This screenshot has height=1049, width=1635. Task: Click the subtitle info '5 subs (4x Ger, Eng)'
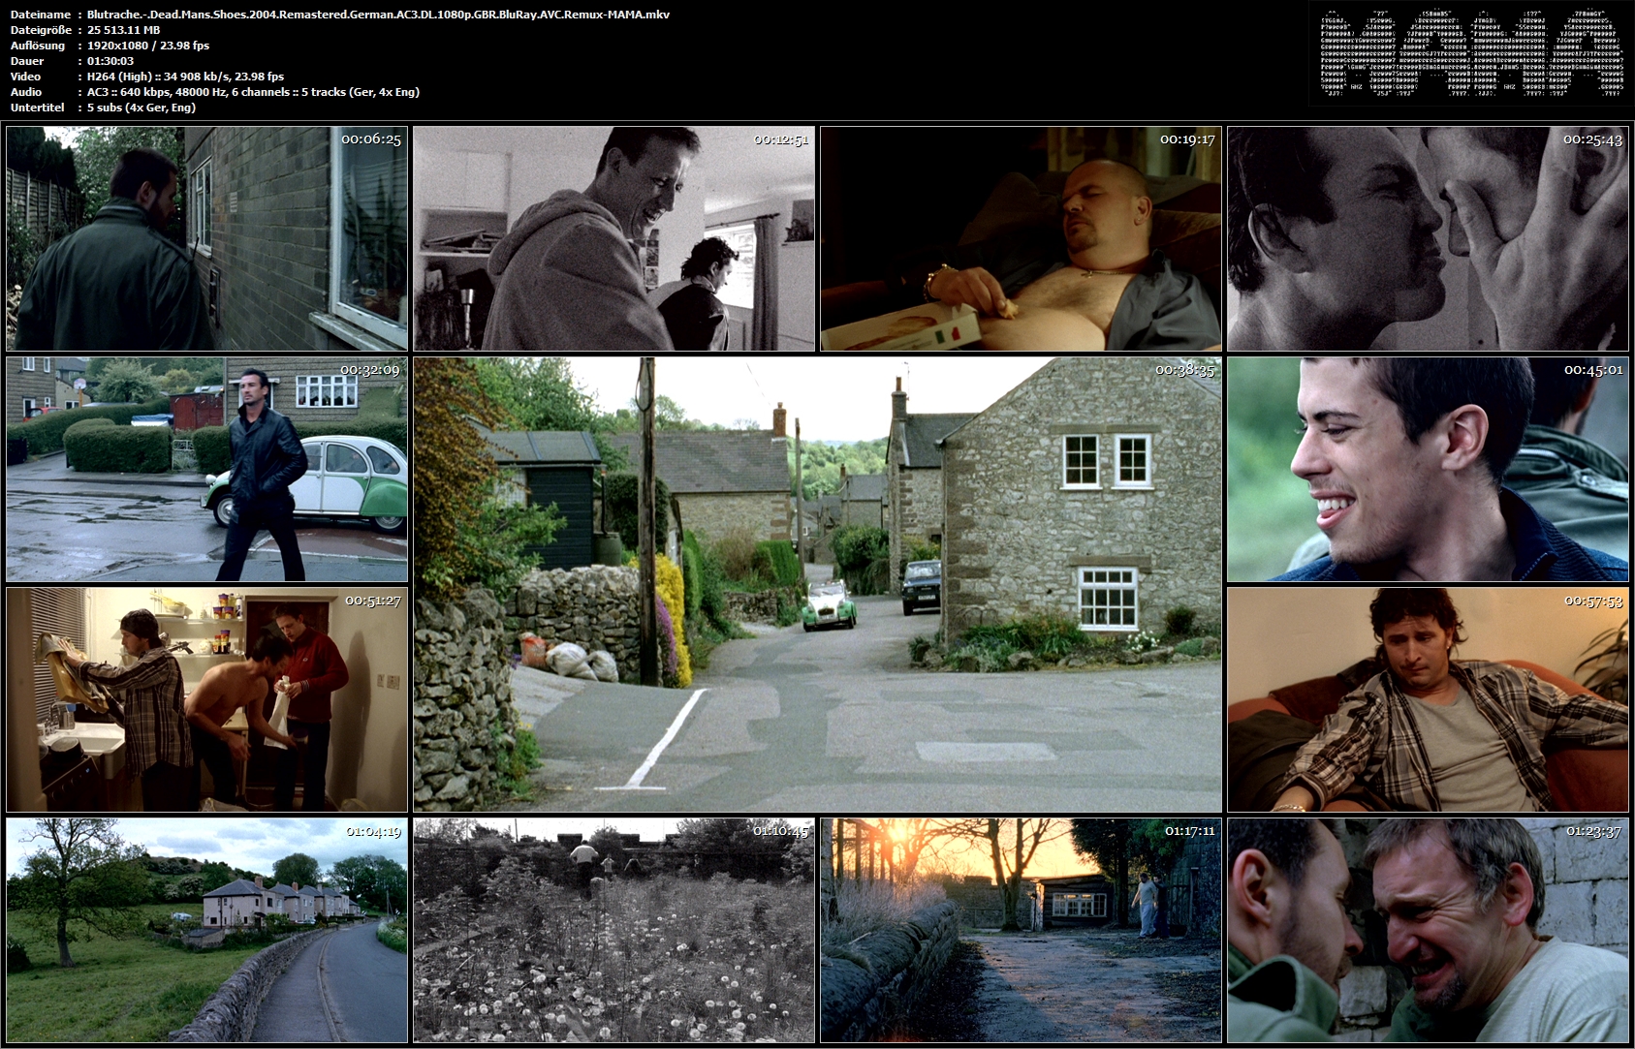point(141,108)
